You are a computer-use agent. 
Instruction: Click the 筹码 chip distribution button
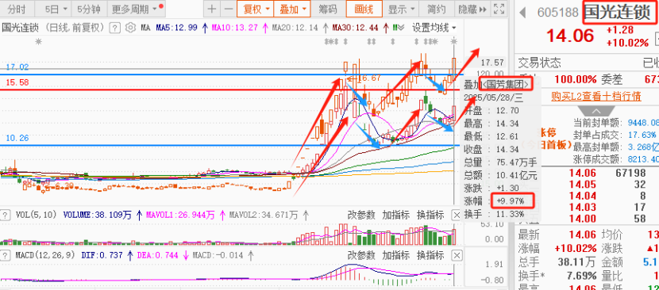point(328,9)
